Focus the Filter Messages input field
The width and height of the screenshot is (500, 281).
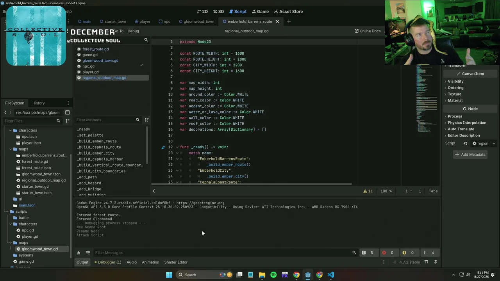click(x=222, y=253)
